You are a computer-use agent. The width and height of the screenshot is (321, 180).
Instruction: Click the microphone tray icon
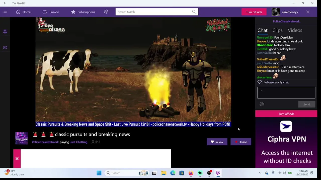click(x=273, y=173)
